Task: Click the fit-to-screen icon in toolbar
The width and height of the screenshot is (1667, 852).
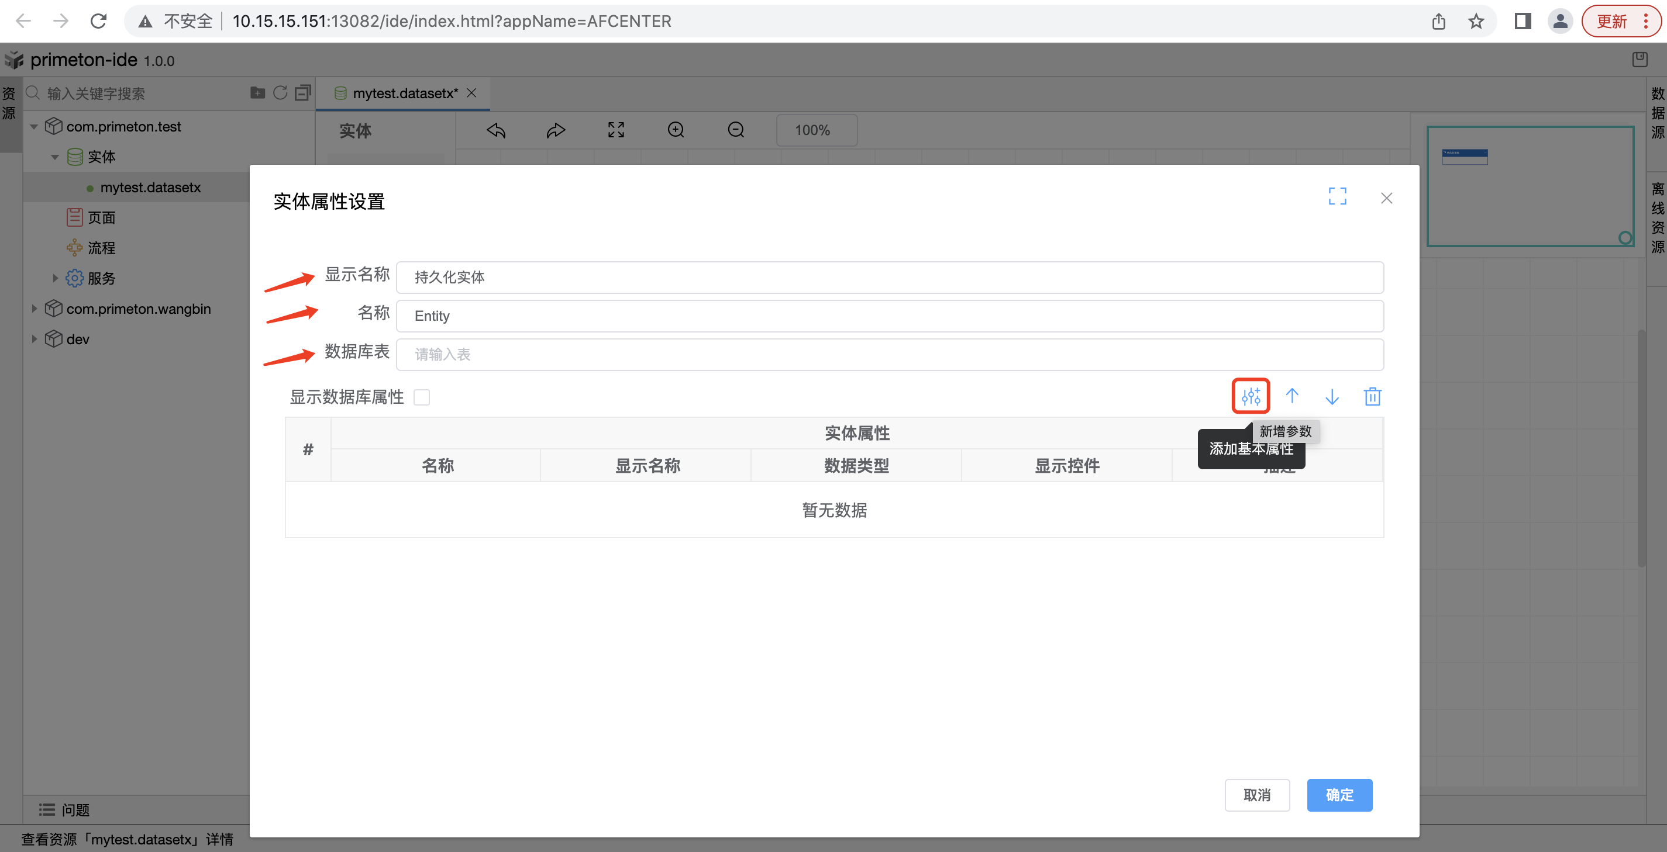Action: tap(615, 130)
